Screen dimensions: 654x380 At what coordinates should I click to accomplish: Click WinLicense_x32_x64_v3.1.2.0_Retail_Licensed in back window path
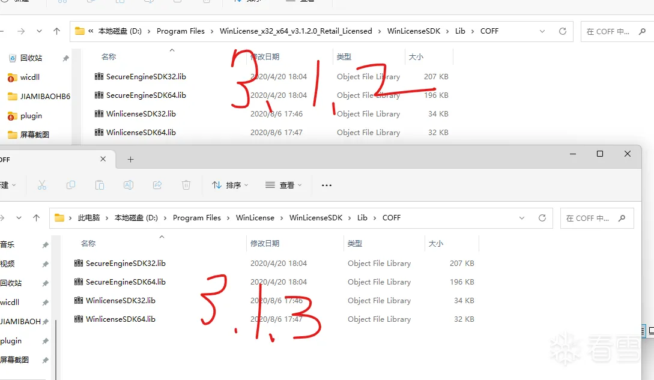coord(295,31)
